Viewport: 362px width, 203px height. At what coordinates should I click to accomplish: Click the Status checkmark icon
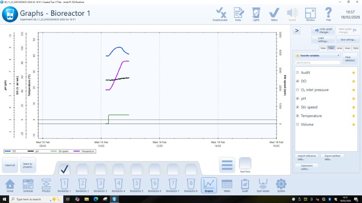pyautogui.click(x=274, y=14)
